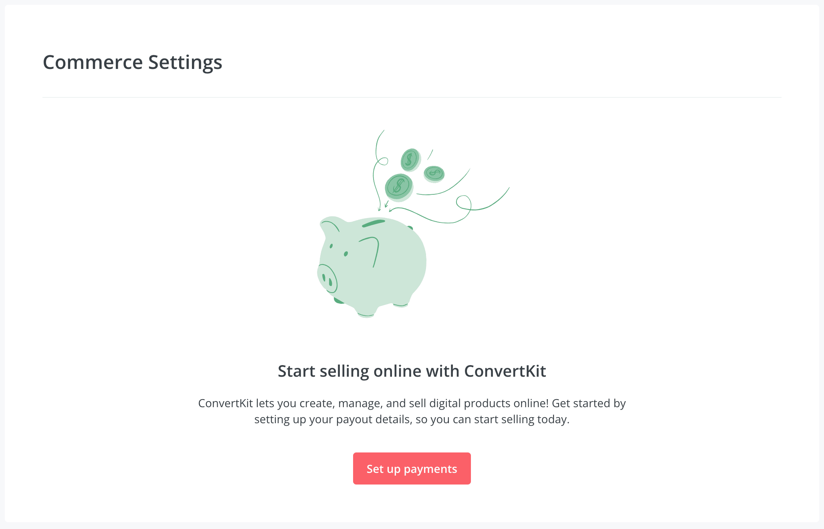This screenshot has width=824, height=529.
Task: Click the coin slot on piggy bank
Action: pos(373,223)
